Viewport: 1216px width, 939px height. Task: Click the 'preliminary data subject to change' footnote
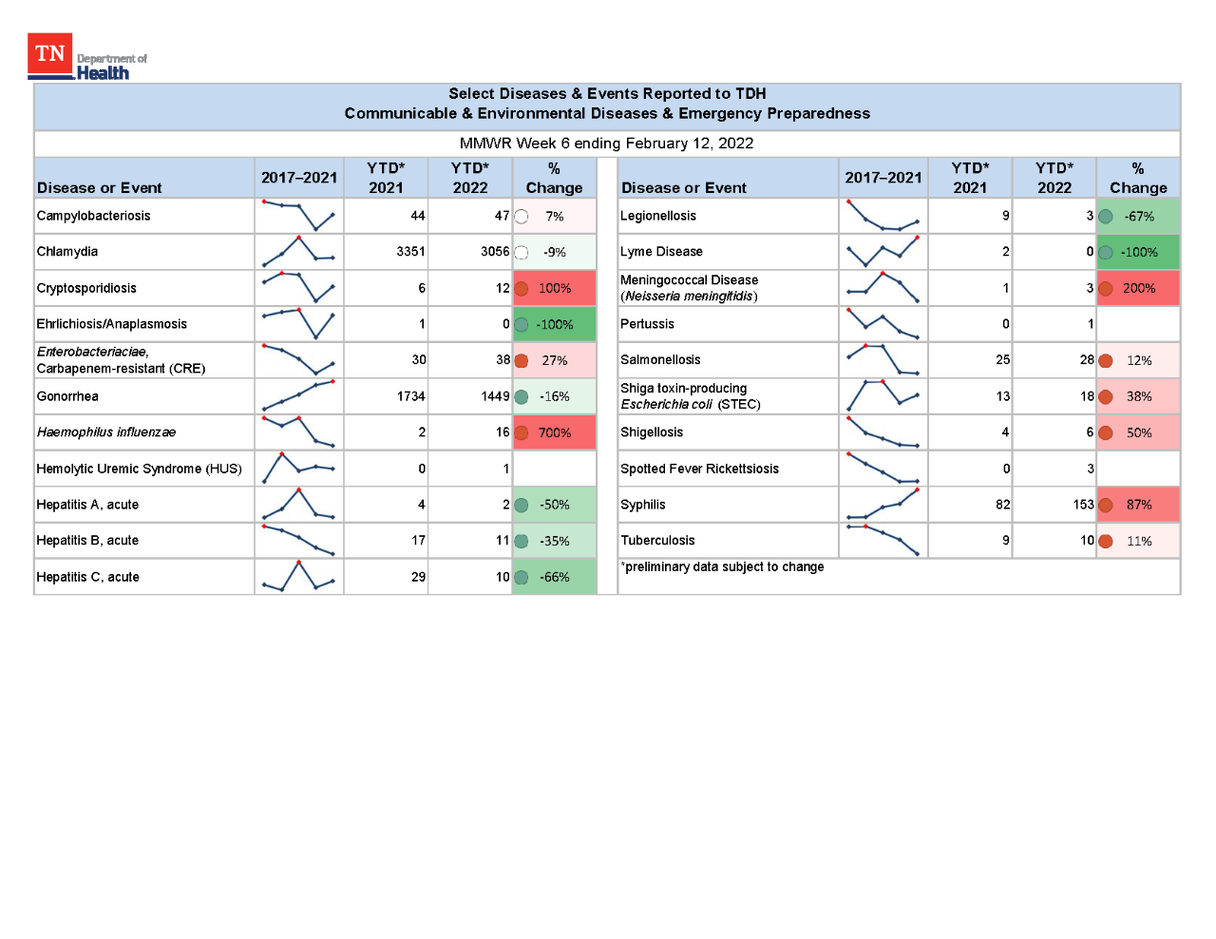pos(723,566)
